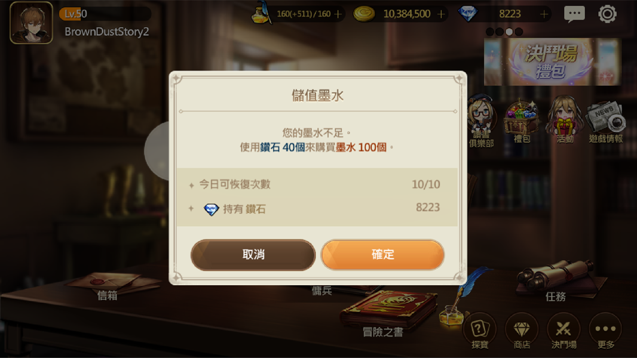Image resolution: width=637 pixels, height=358 pixels.
Task: Open the 信箱 mailbox envelope
Action: [107, 286]
